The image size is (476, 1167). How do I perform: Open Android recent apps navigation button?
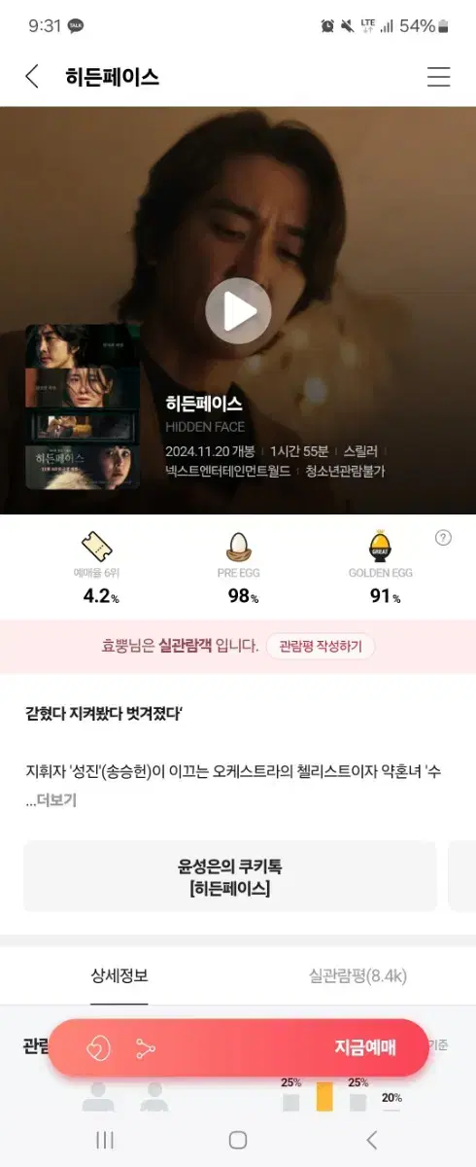[x=105, y=1140]
